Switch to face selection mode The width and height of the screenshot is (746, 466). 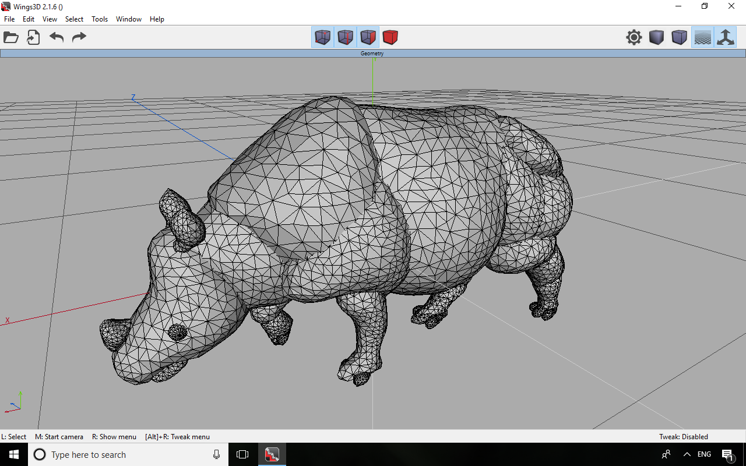point(368,37)
